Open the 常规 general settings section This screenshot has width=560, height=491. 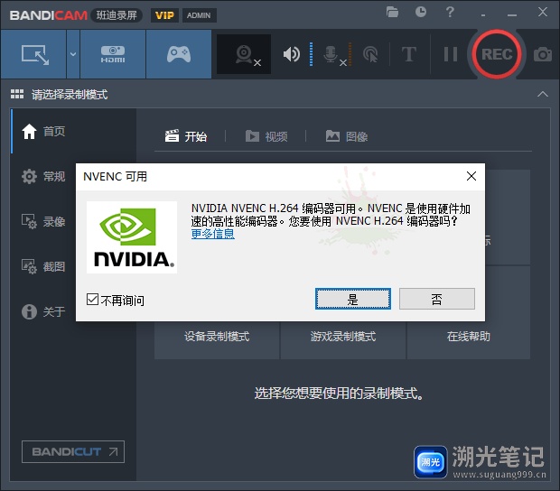click(43, 176)
